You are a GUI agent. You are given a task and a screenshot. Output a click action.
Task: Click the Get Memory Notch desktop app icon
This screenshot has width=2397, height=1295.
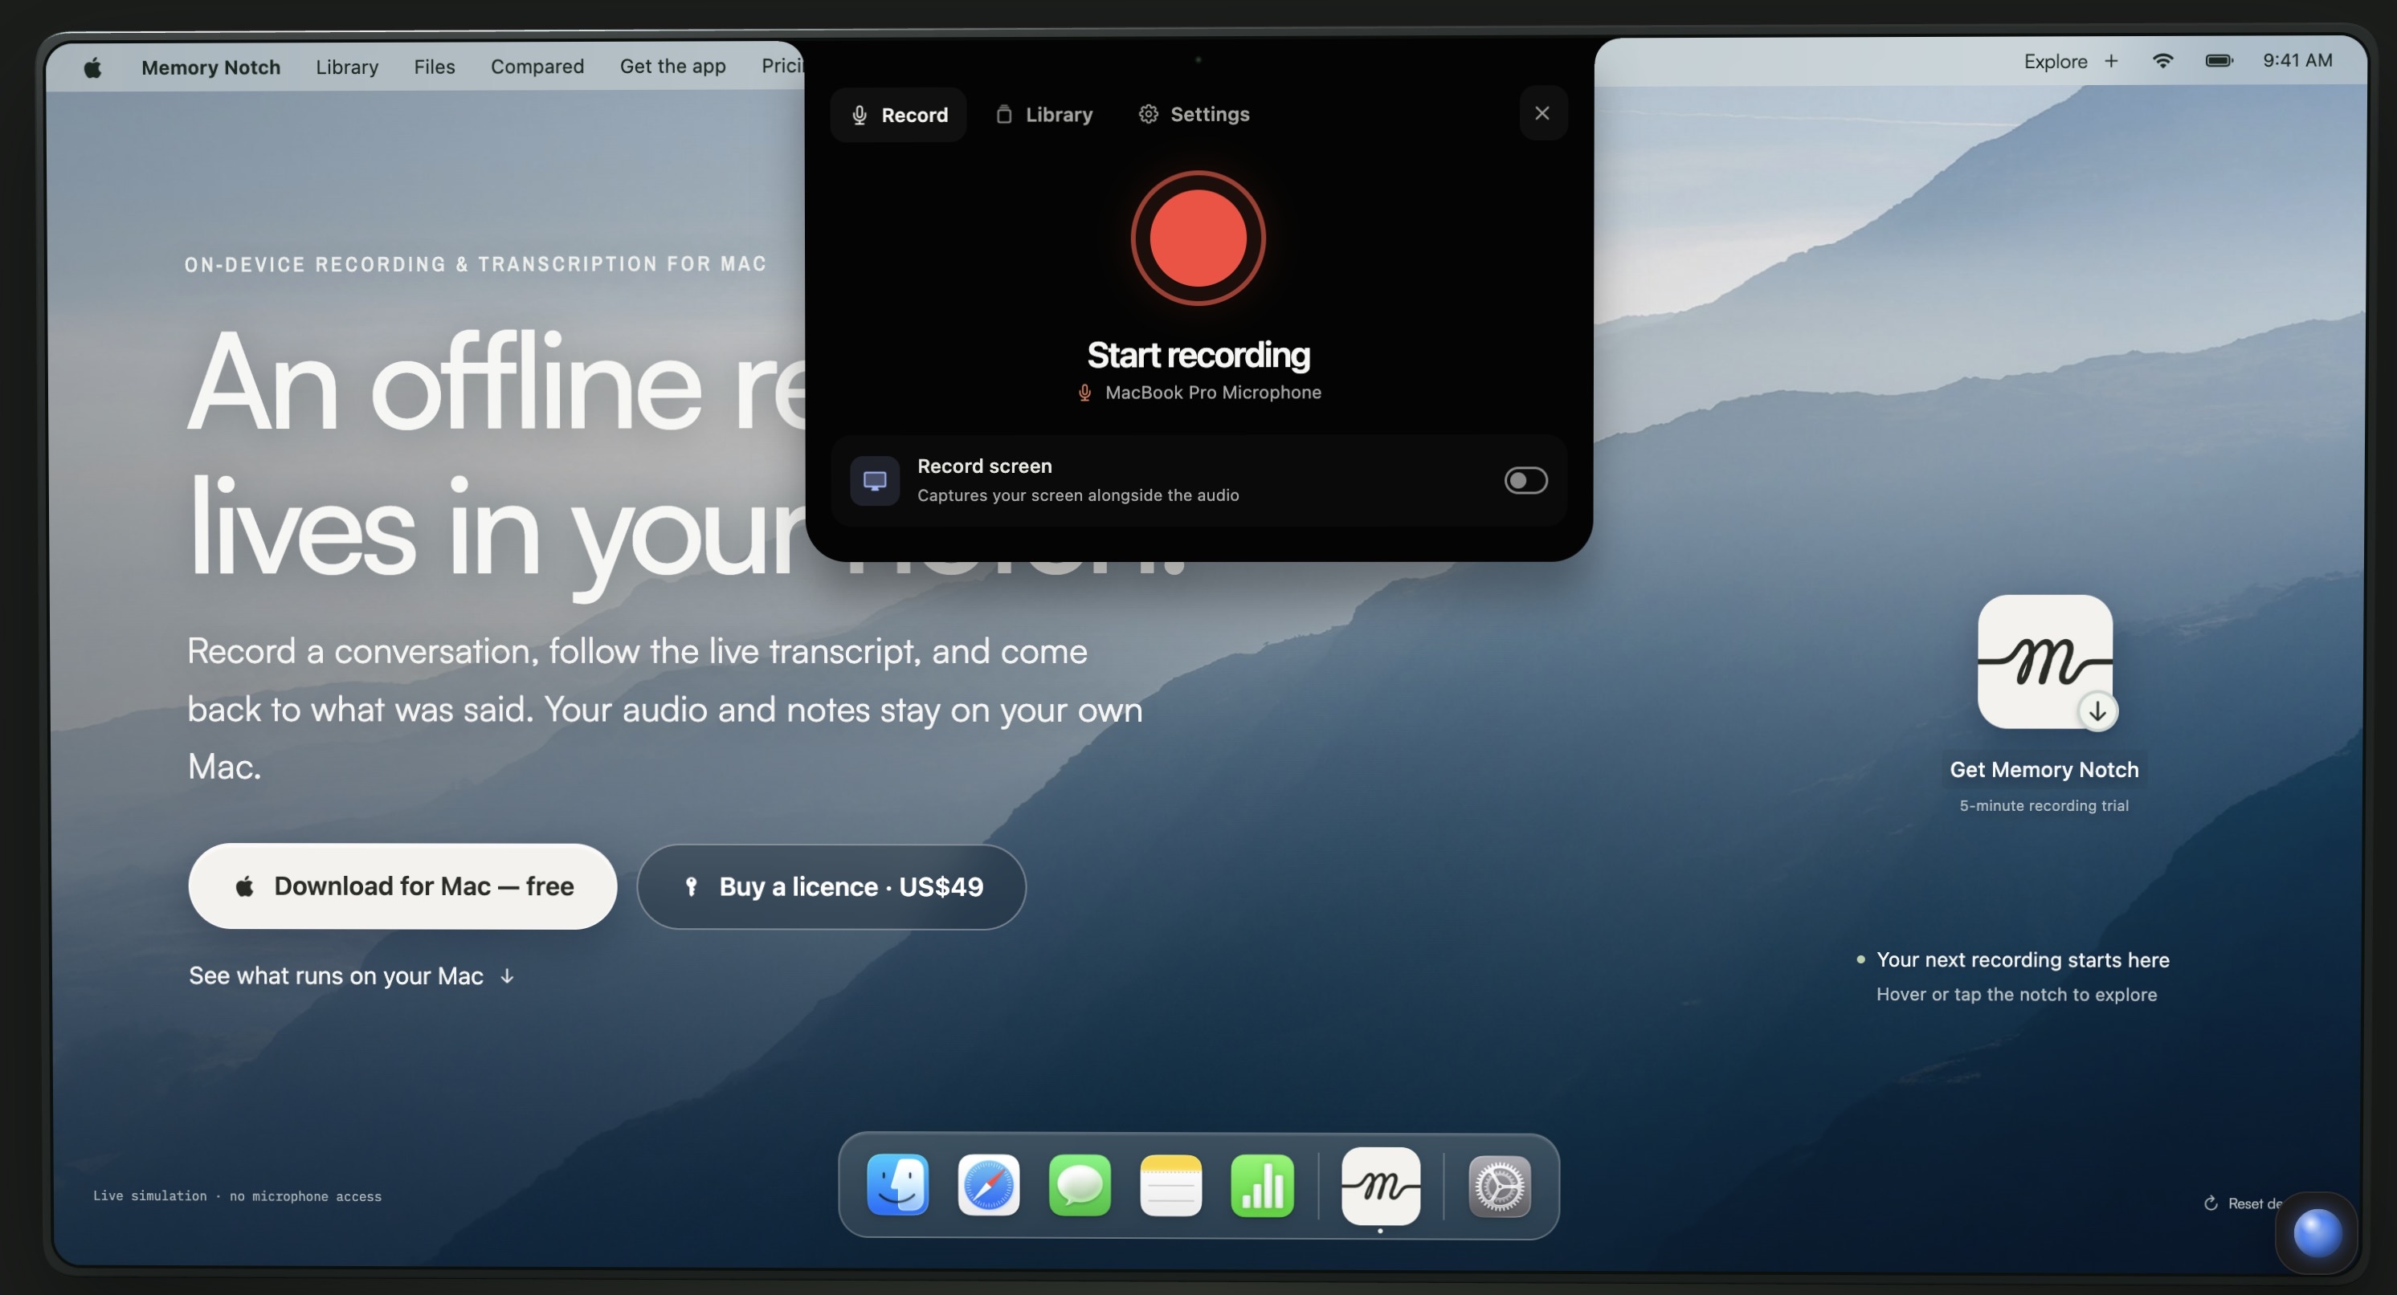[2044, 662]
